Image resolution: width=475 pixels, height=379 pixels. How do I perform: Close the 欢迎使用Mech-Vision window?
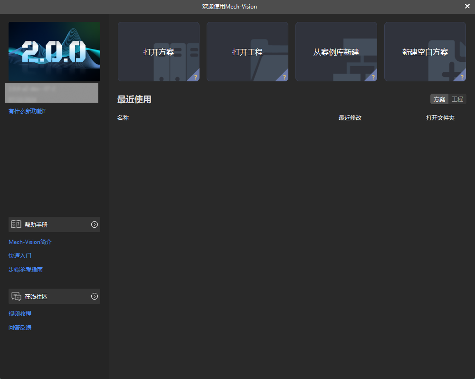point(467,6)
